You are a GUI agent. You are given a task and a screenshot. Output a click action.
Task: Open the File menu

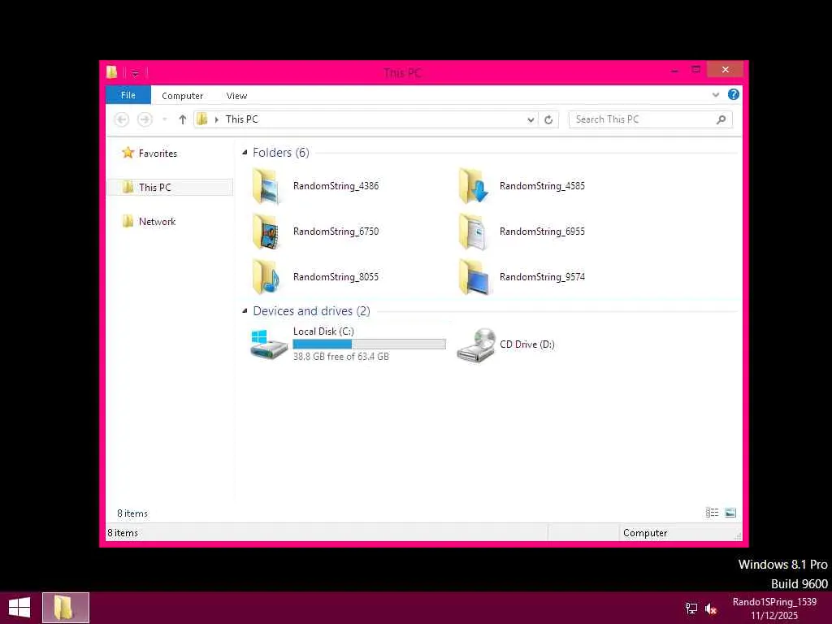[128, 95]
